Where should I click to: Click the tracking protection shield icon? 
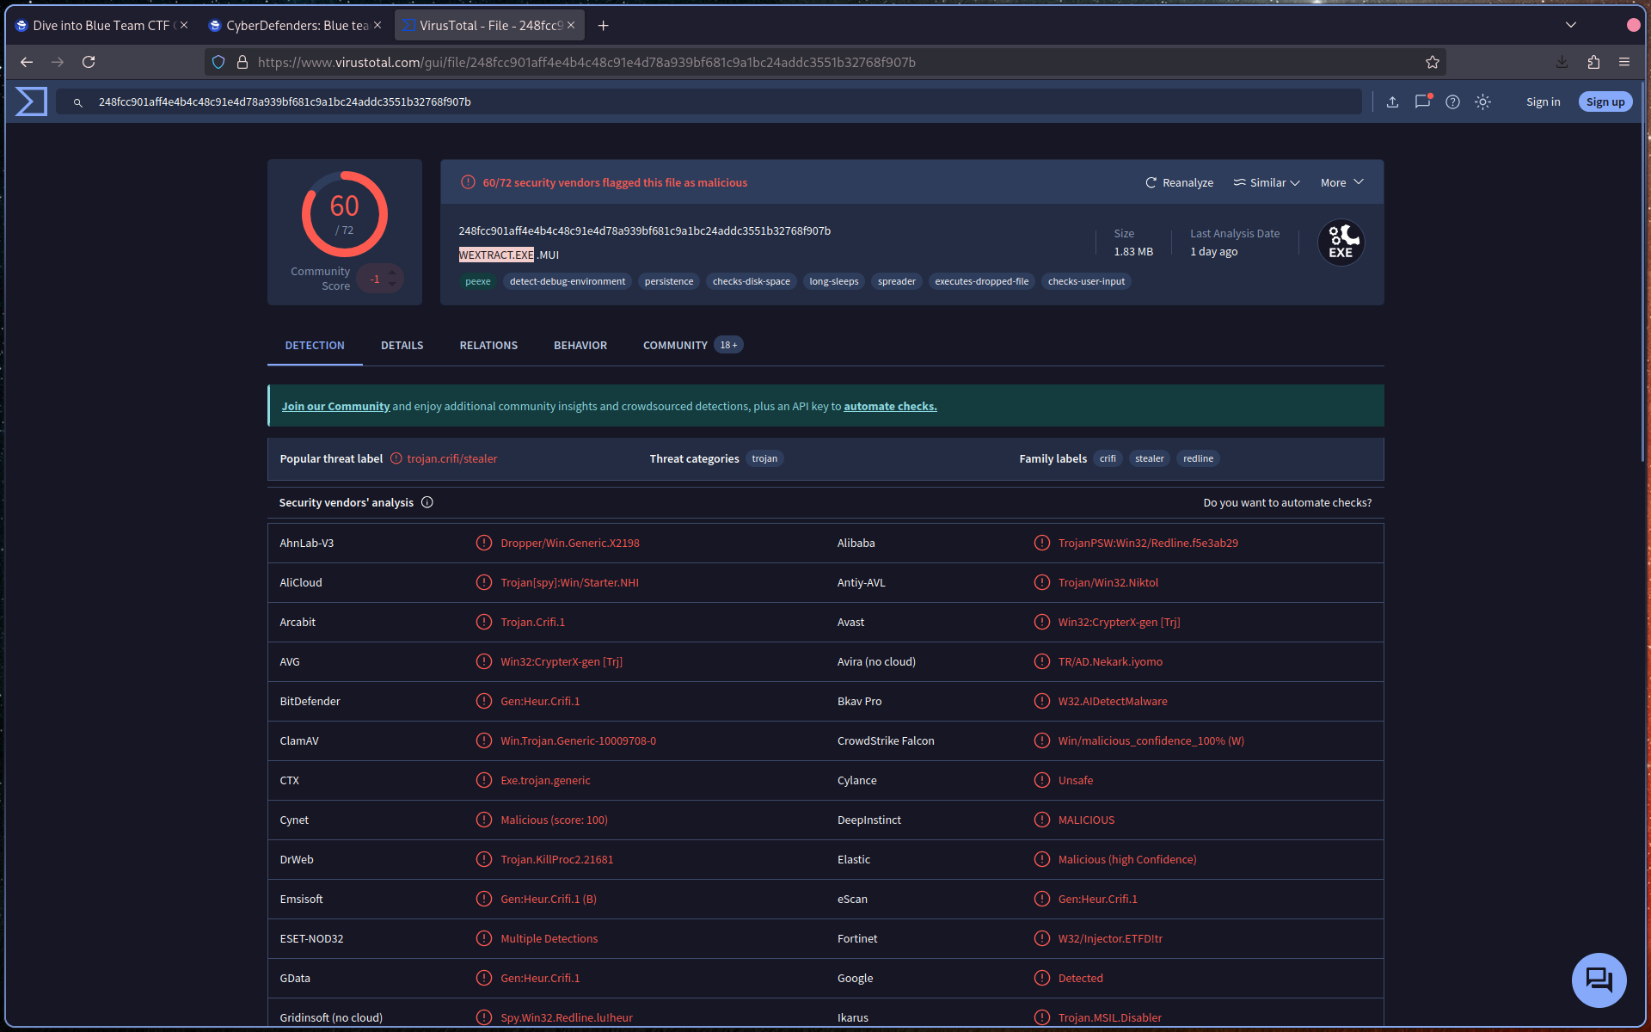[218, 62]
